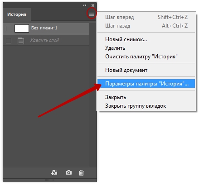
Task: Choose Шаг назад menu item
Action: click(146, 26)
